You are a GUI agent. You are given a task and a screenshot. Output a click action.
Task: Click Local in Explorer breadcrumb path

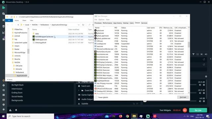click(x=27, y=25)
